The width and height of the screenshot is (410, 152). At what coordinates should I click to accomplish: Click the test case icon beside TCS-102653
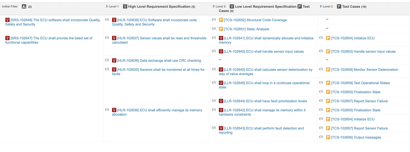click(328, 51)
